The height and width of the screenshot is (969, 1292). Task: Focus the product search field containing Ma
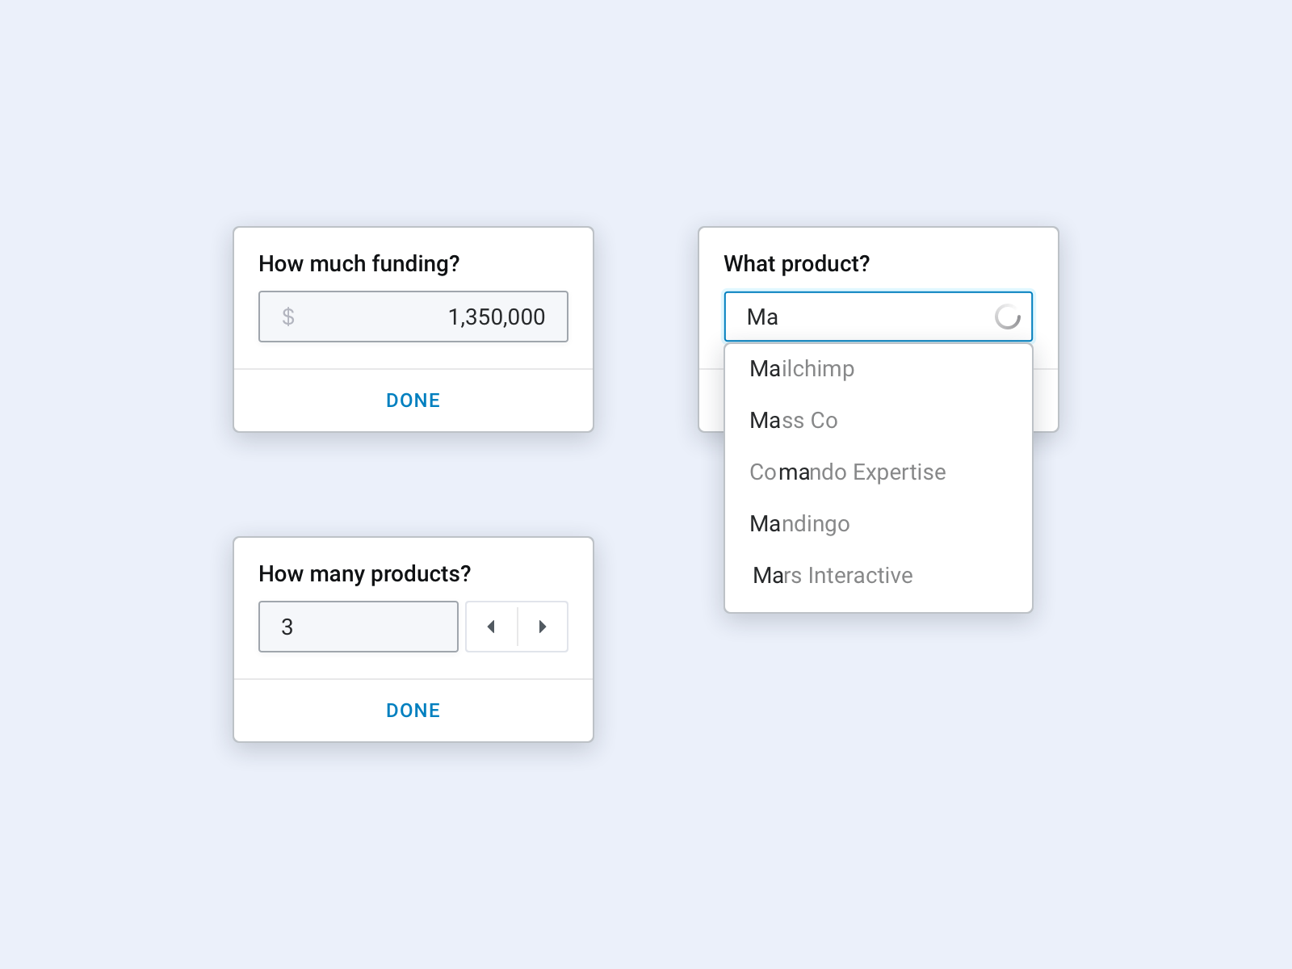tap(879, 317)
